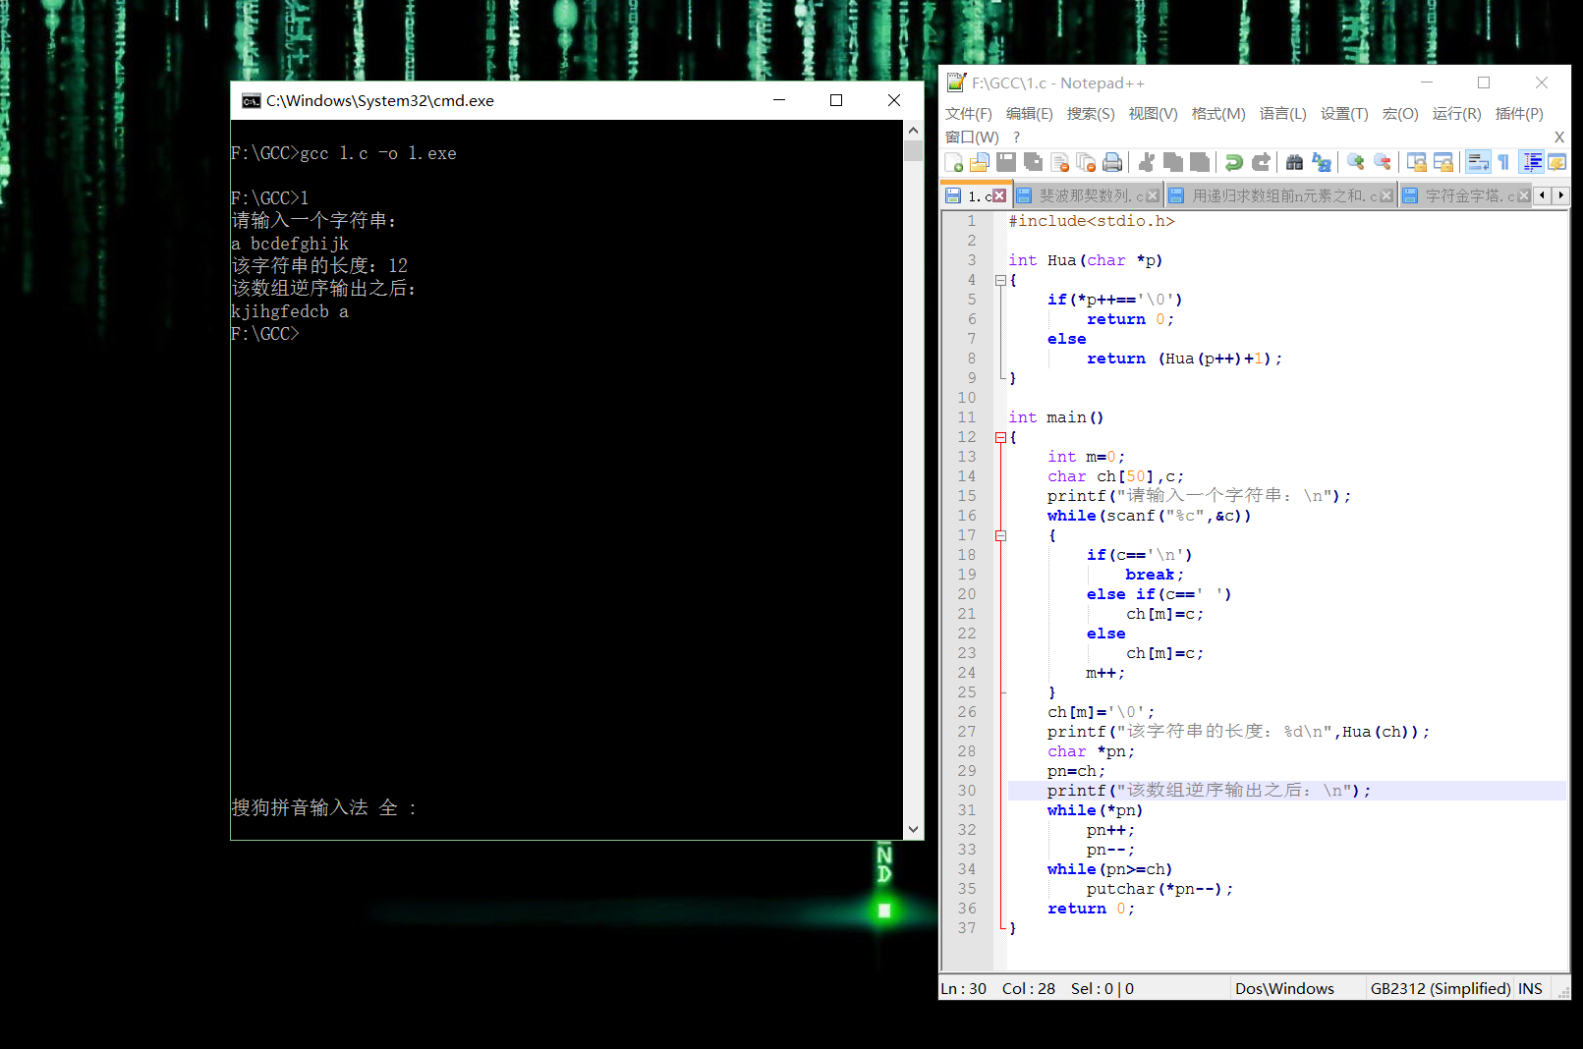This screenshot has height=1049, width=1583.
Task: Close current document via menu-bar X
Action: pos(1559,138)
